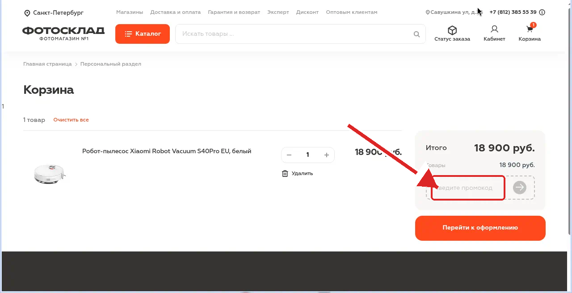Apply promo code with arrow button

click(x=519, y=188)
